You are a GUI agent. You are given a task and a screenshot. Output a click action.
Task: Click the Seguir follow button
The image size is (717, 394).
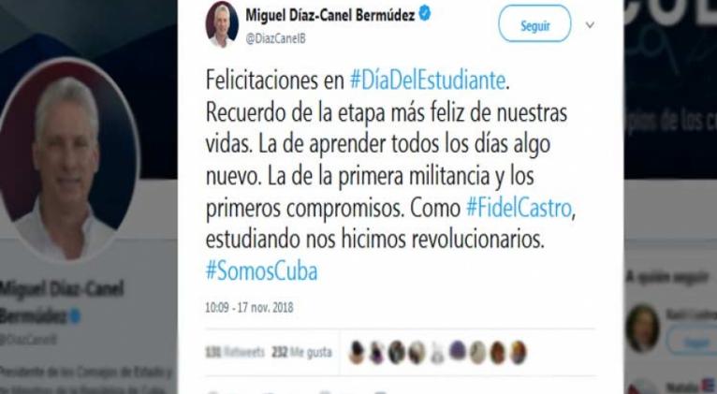click(534, 23)
